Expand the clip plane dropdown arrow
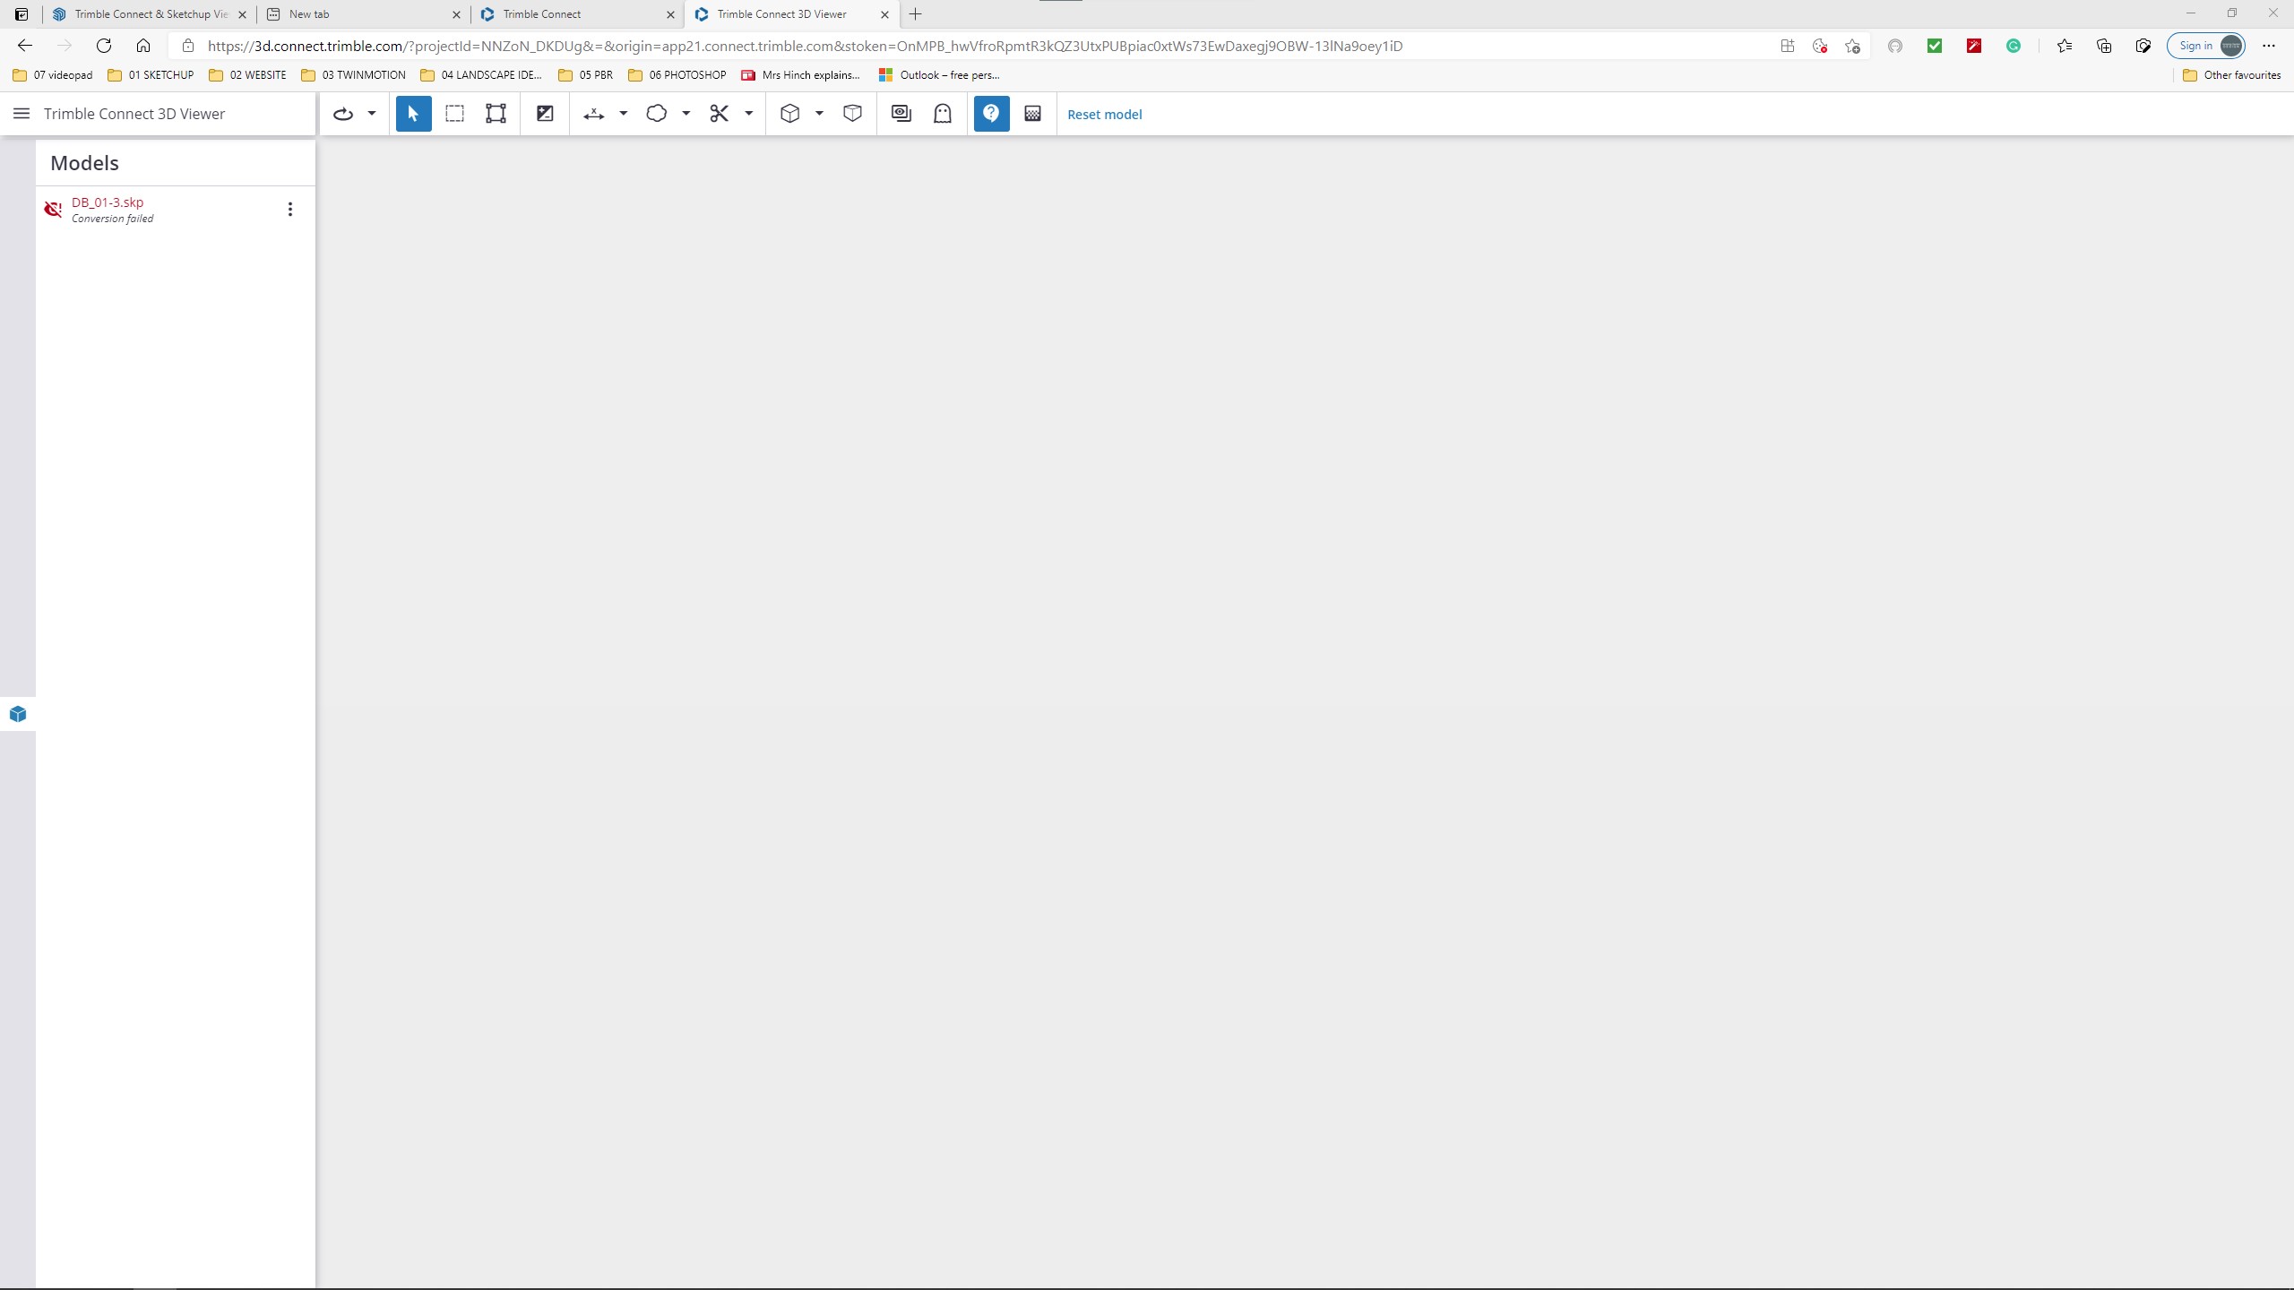The image size is (2294, 1290). pyautogui.click(x=749, y=114)
